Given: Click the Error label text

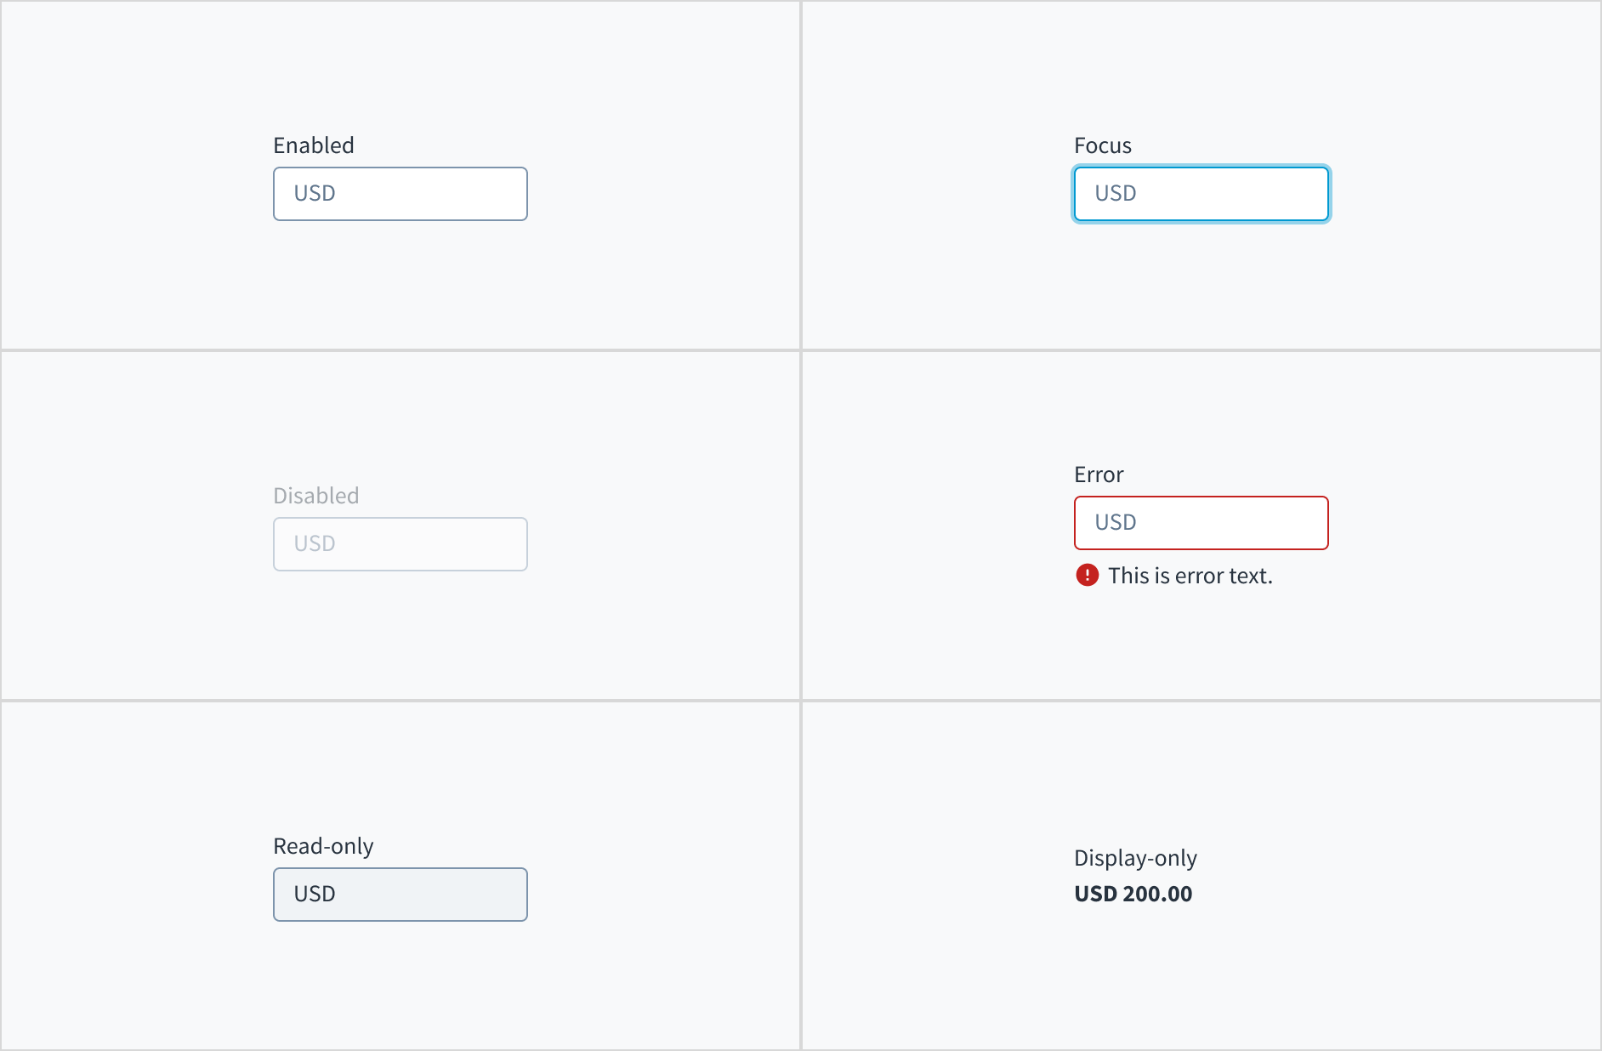Looking at the screenshot, I should pos(1098,474).
